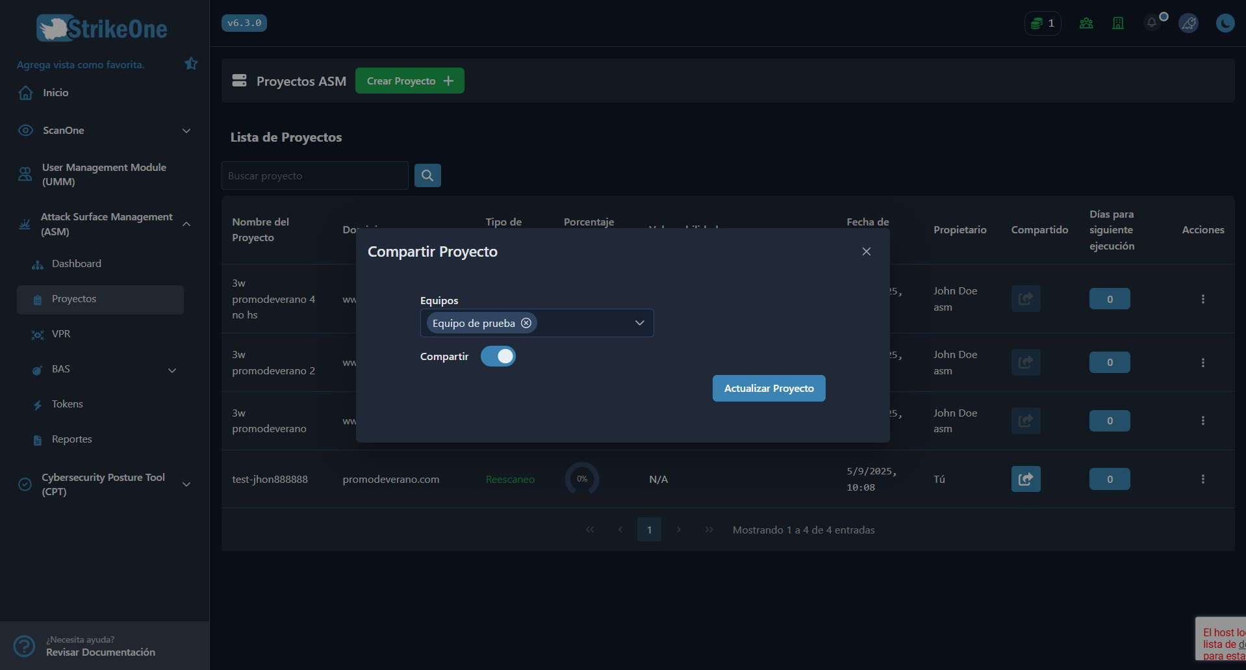Click Propietario column header

960,230
